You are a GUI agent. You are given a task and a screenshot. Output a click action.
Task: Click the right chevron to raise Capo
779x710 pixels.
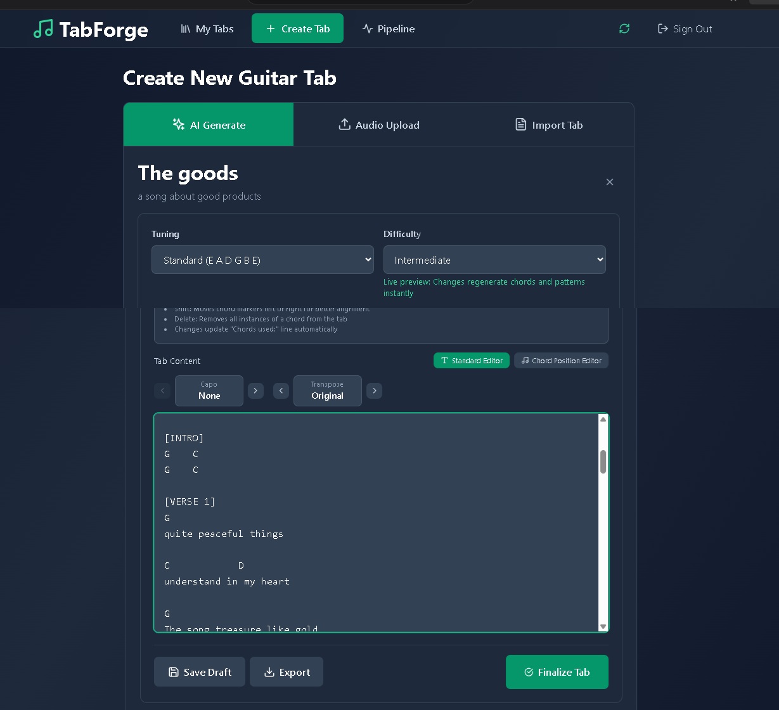pyautogui.click(x=255, y=390)
